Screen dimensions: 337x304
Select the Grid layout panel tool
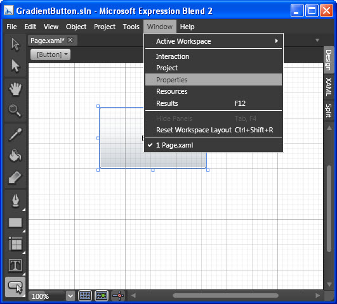click(x=15, y=244)
